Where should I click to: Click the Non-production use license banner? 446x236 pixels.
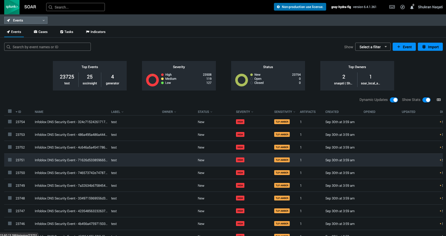coord(300,7)
